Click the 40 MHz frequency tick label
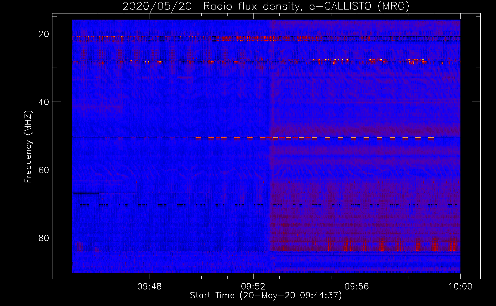This screenshot has width=496, height=306. click(44, 102)
